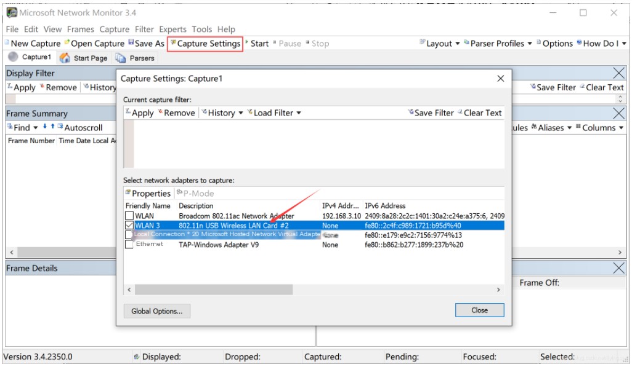Click inside the current capture filter text box
Screen dimensions: 632x367
[318, 144]
